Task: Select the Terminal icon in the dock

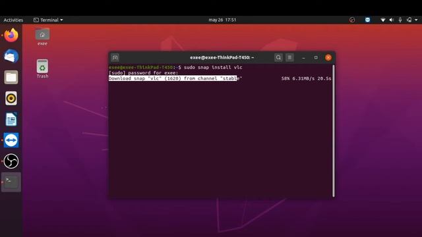Action: coord(11,182)
